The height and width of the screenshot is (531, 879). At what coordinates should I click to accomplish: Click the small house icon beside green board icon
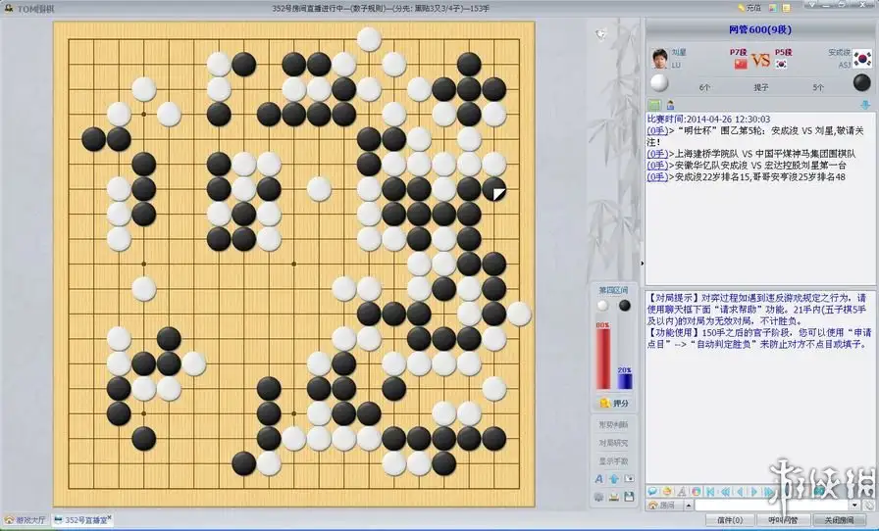(x=670, y=105)
